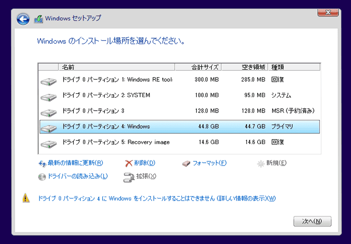Screen dimensions: 351x244
Task: Close the Windows Setup dialog
Action: point(328,13)
